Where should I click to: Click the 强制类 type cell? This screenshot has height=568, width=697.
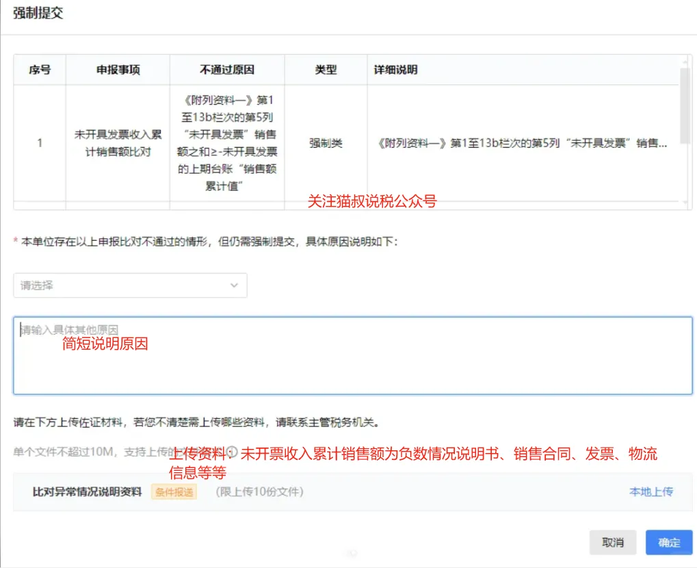pos(326,143)
